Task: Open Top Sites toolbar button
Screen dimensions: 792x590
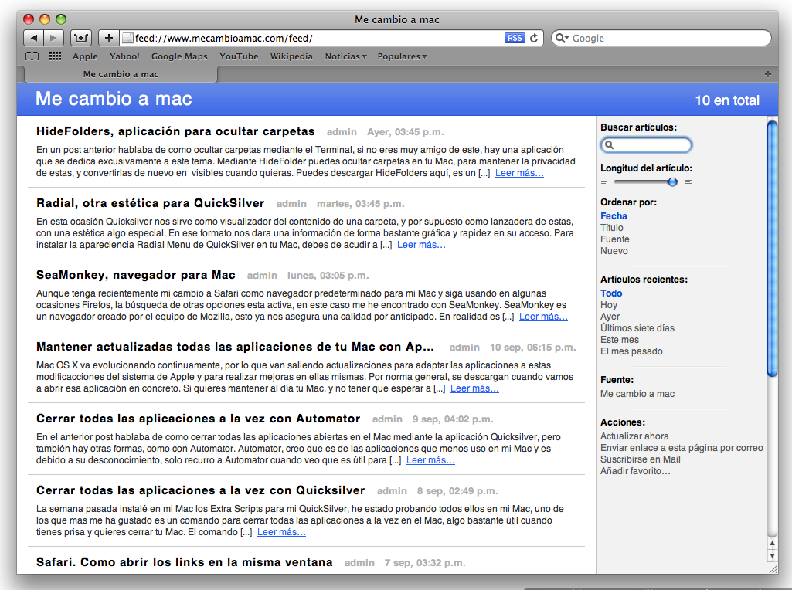Action: pyautogui.click(x=81, y=38)
